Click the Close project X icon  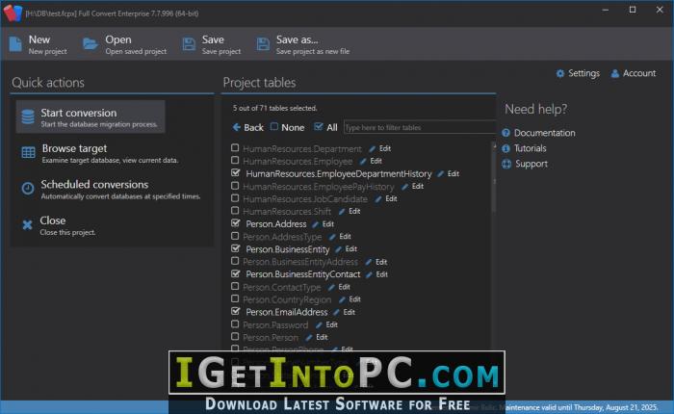pos(28,225)
